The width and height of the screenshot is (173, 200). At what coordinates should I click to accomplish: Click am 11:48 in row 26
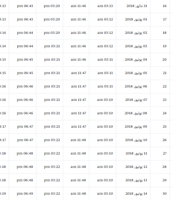78,140
